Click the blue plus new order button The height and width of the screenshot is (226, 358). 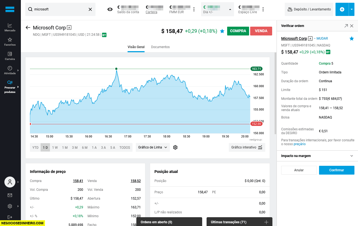pyautogui.click(x=342, y=9)
